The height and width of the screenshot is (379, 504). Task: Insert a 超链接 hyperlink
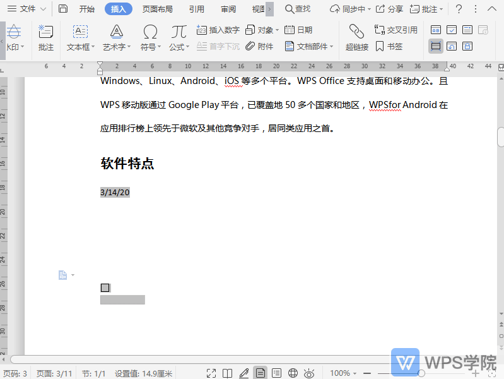point(356,38)
